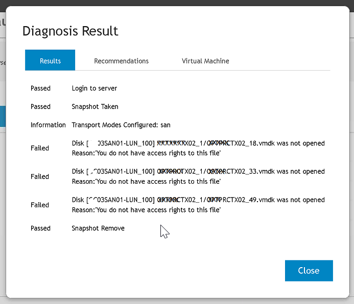Image resolution: width=354 pixels, height=304 pixels.
Task: Click the Passed status beside Login to server
Action: point(40,89)
